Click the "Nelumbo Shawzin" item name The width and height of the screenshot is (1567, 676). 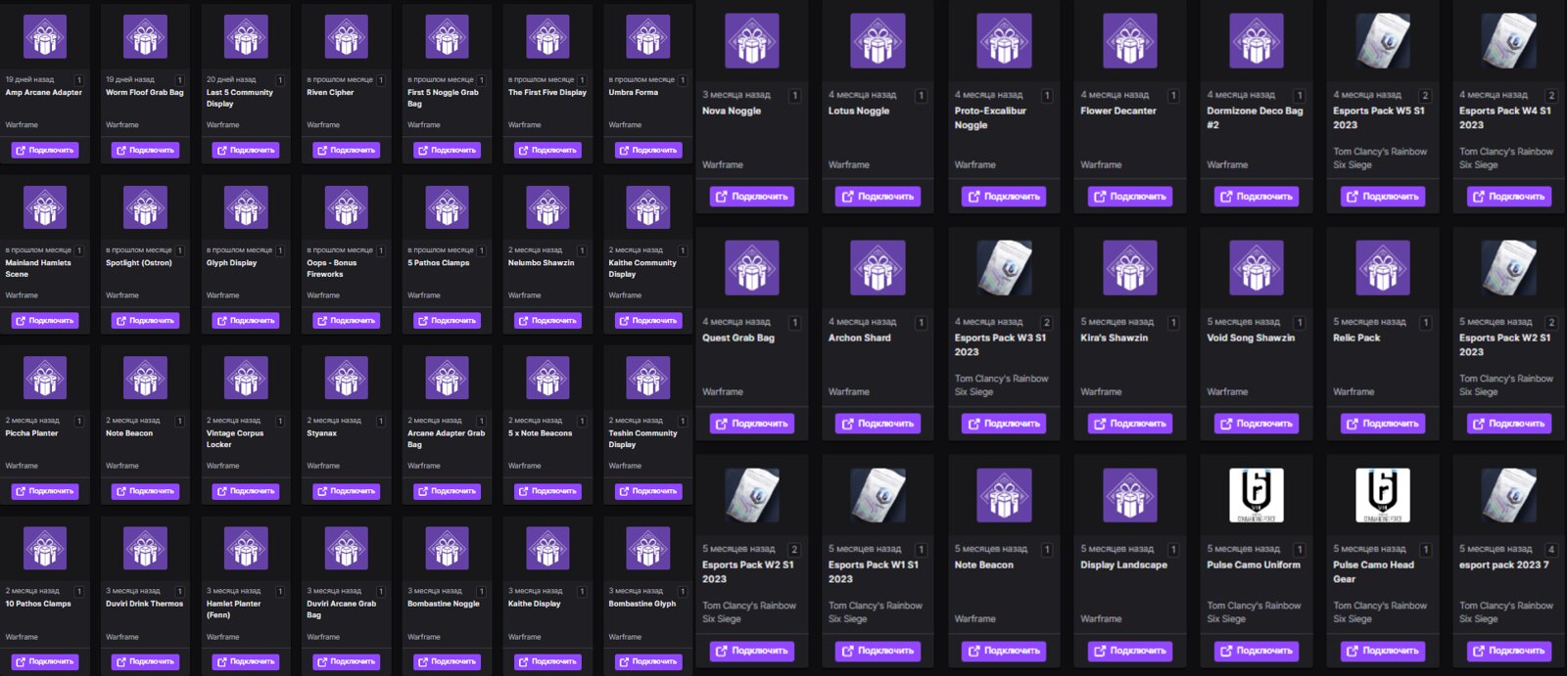point(542,263)
